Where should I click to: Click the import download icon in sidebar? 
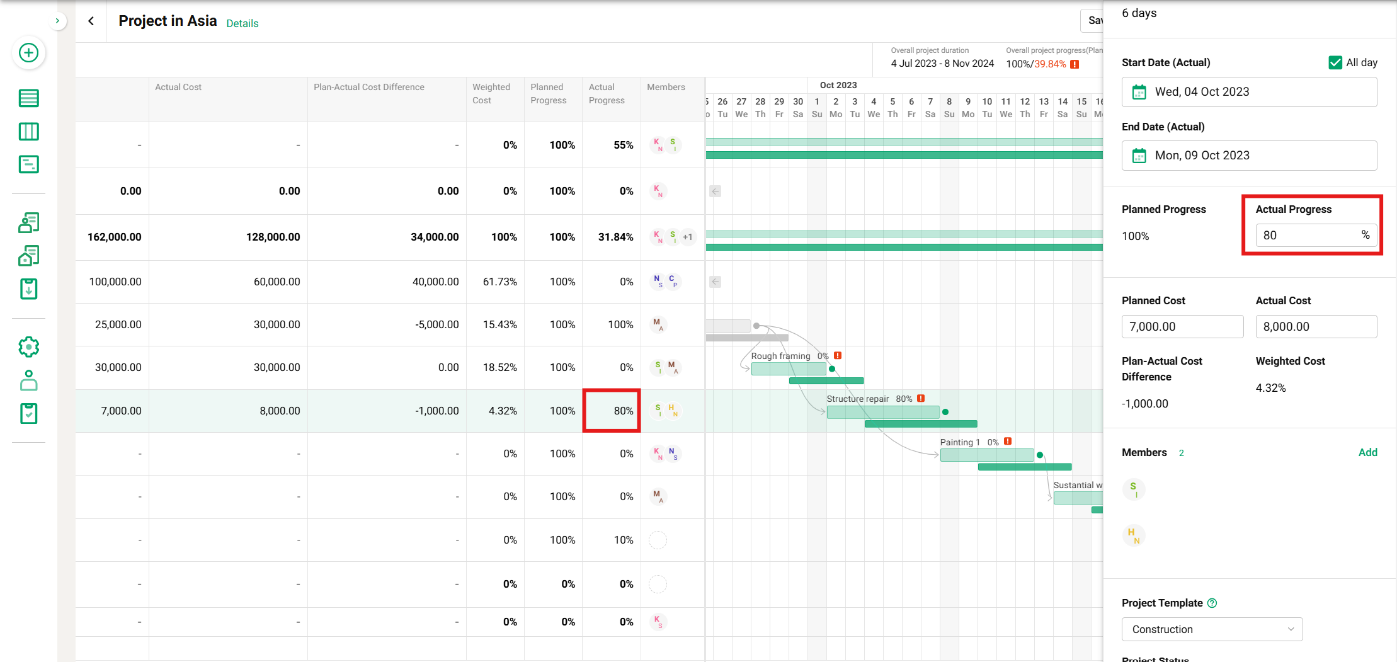click(28, 288)
